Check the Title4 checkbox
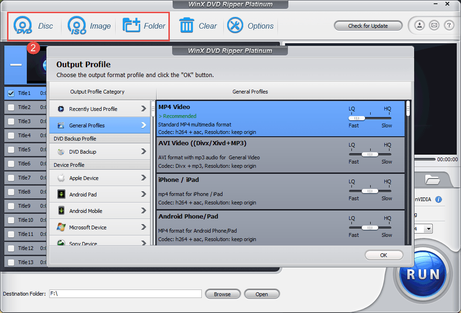The height and width of the screenshot is (313, 461). pyautogui.click(x=11, y=135)
